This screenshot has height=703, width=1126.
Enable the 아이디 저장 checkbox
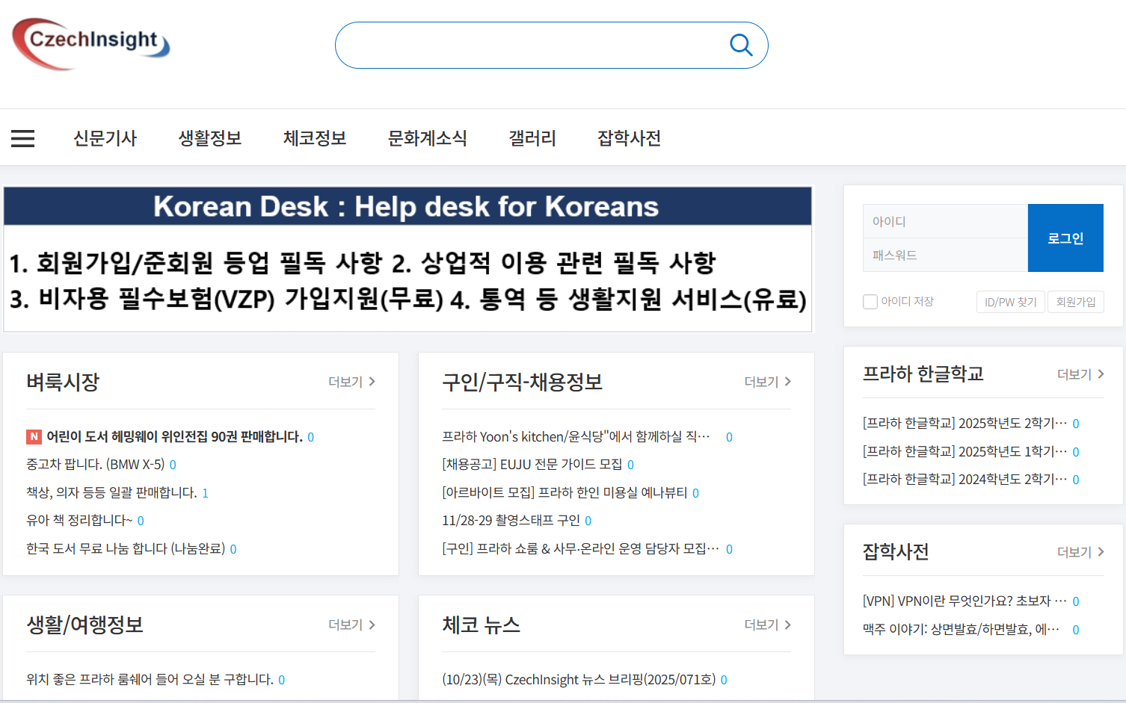(870, 302)
